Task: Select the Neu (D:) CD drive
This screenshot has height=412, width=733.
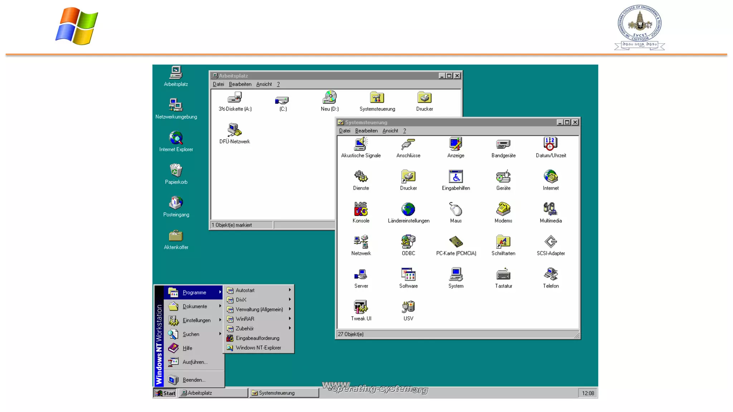Action: (330, 98)
